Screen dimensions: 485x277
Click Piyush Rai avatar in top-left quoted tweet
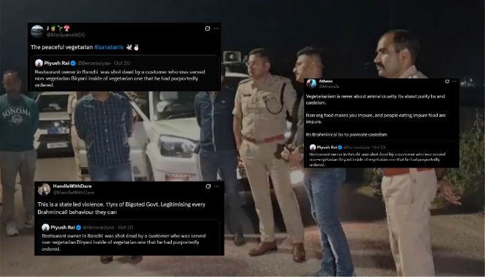point(39,62)
